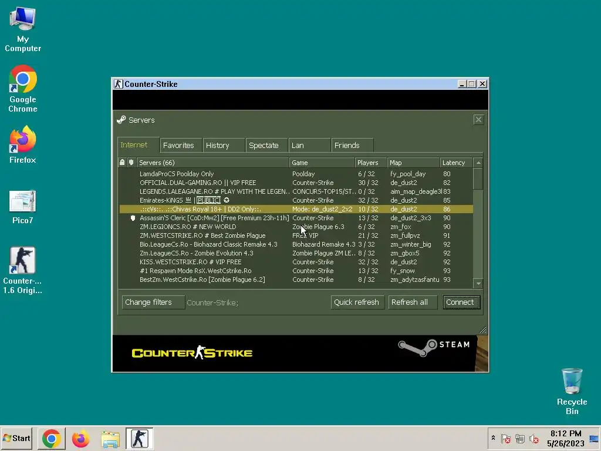Select Chivas Royal 18+ DD2 Only server
The width and height of the screenshot is (601, 451).
tap(296, 209)
